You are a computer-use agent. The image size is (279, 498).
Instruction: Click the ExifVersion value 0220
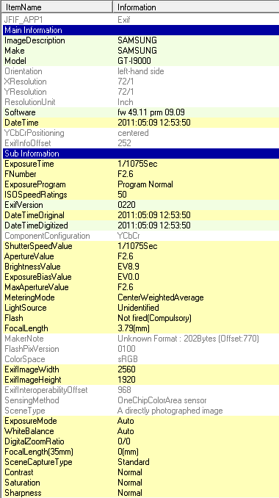126,205
